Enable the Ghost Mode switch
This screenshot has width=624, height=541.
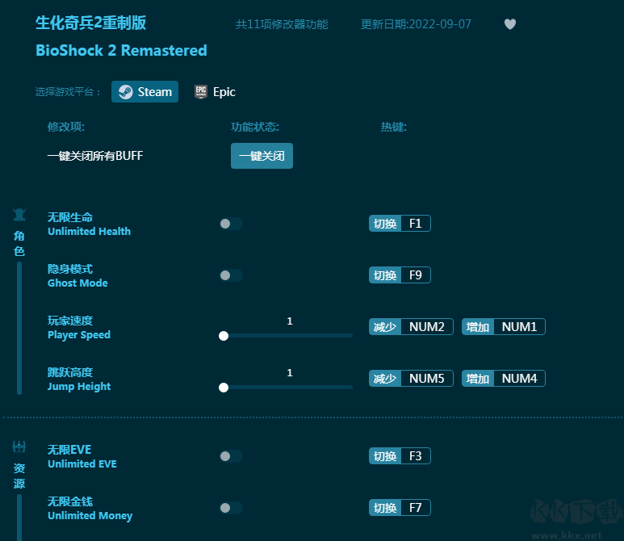coord(231,275)
